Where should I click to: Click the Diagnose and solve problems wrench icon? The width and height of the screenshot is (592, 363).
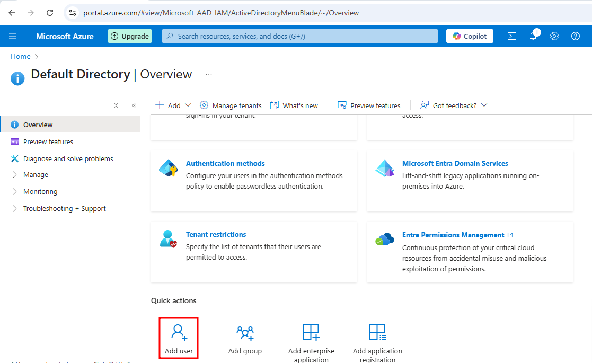coord(15,158)
